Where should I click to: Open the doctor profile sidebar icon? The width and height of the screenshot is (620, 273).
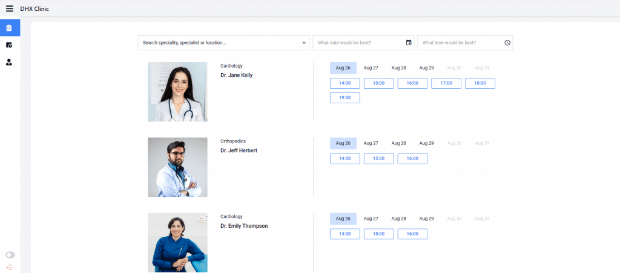(9, 62)
